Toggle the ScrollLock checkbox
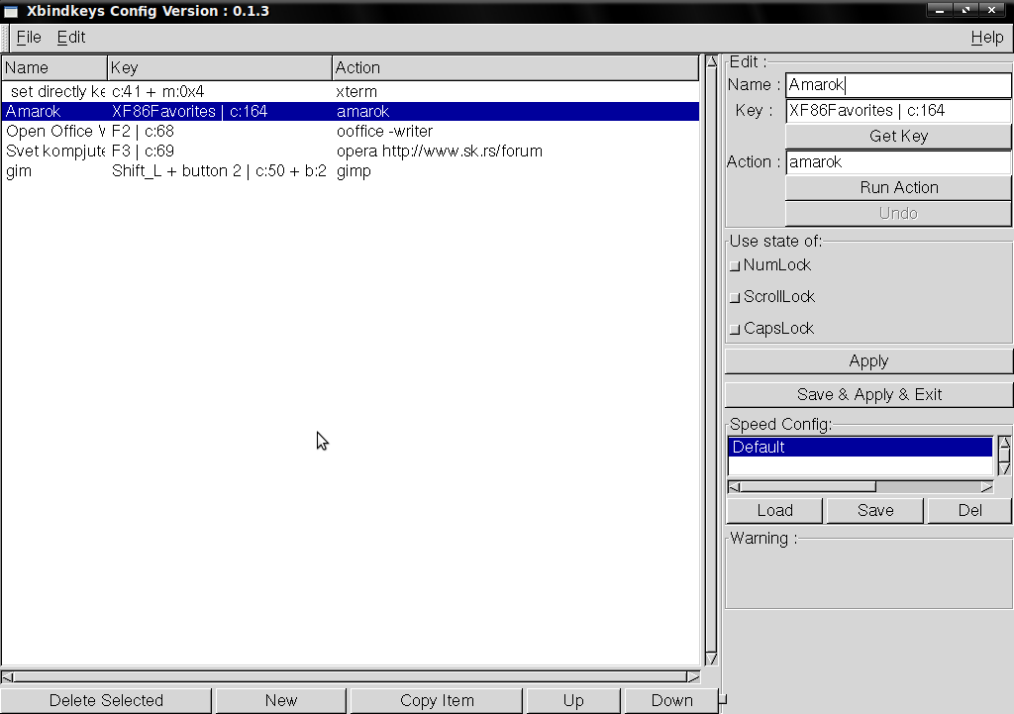Screen dimensions: 1014x714 click(735, 297)
